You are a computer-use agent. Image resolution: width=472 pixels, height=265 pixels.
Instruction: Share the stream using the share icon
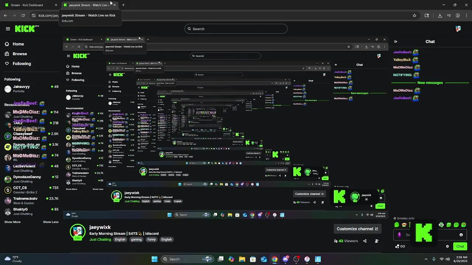point(365,241)
